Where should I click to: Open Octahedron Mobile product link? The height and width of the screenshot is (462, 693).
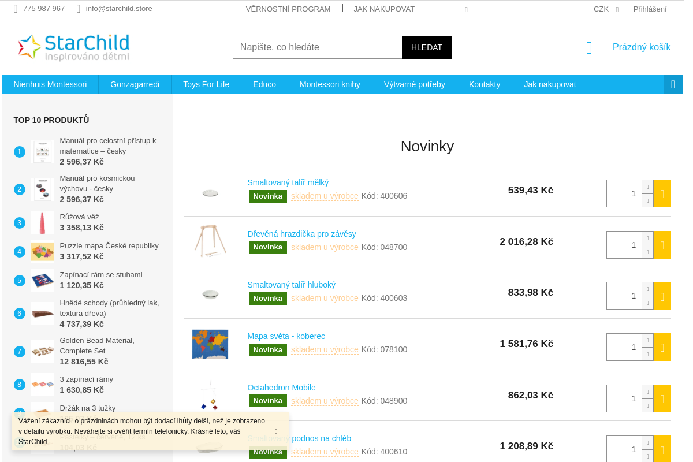[281, 388]
